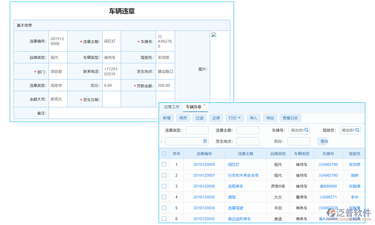Screen dimensions: 375x225
Task: Click the 查询 search button
Action: tap(323, 141)
